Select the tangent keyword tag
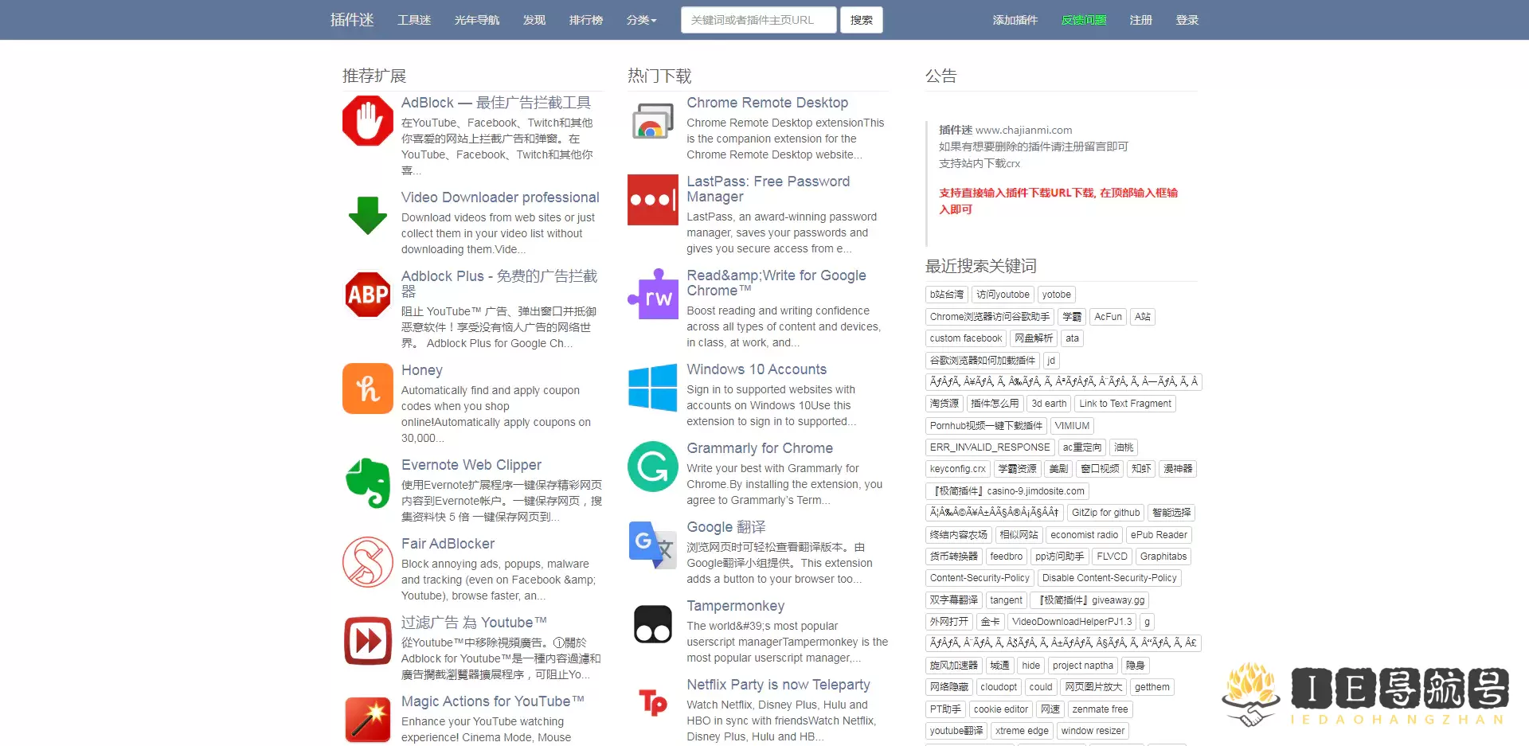The width and height of the screenshot is (1529, 746). pyautogui.click(x=1007, y=600)
